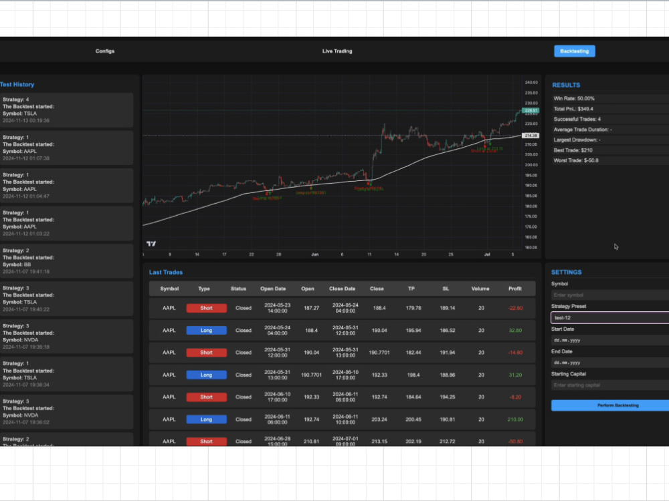Screen dimensions: 669x501
Task: Select the Backtesting button in the navbar
Action: coord(574,51)
